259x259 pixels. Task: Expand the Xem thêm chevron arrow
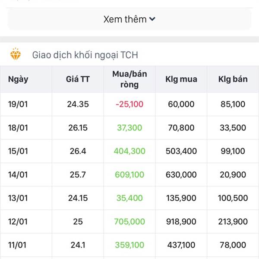pos(152,19)
